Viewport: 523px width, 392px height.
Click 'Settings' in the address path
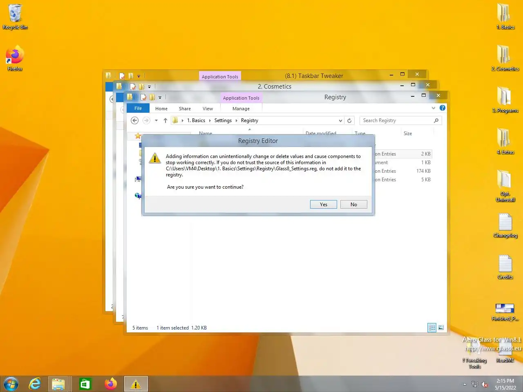[x=223, y=120]
